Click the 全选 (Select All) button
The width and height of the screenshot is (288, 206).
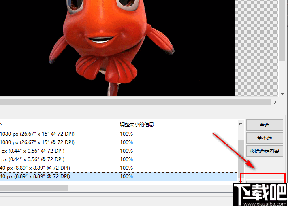pyautogui.click(x=265, y=125)
